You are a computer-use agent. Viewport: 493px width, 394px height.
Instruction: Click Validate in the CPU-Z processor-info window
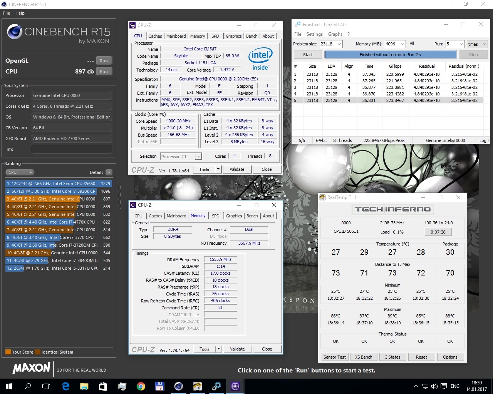coord(237,169)
